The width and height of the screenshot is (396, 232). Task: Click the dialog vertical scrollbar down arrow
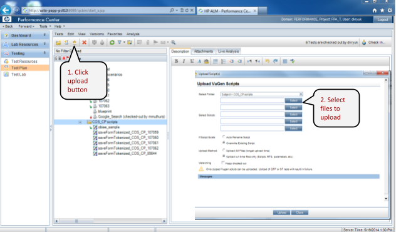pyautogui.click(x=386, y=199)
